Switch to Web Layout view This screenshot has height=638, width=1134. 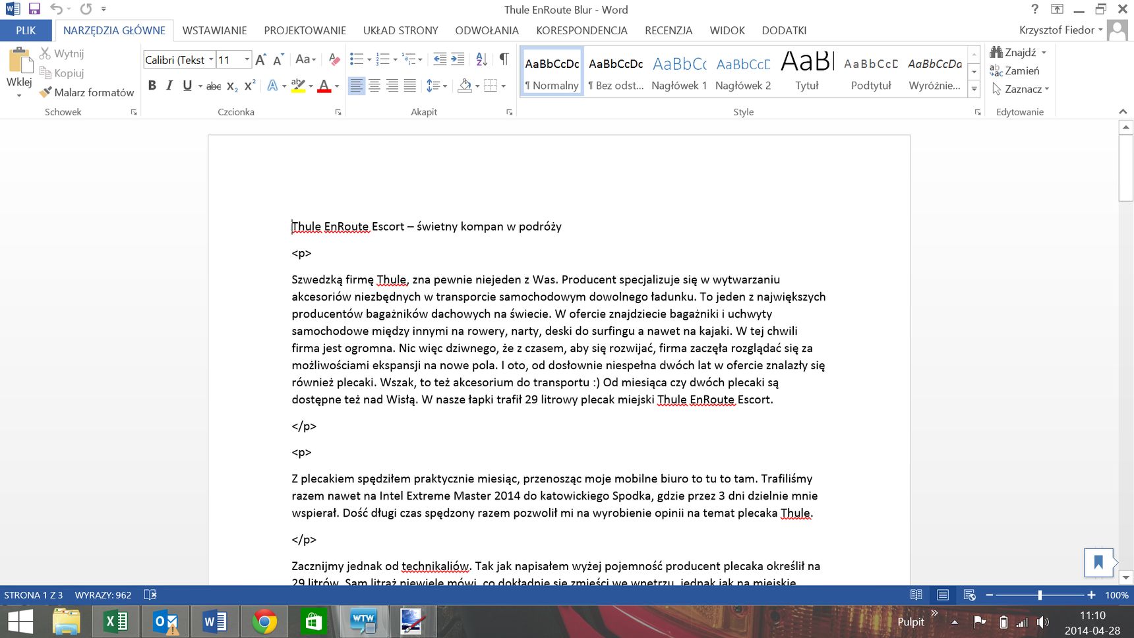pyautogui.click(x=969, y=594)
